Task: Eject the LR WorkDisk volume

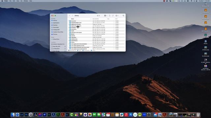Action: pos(65,49)
